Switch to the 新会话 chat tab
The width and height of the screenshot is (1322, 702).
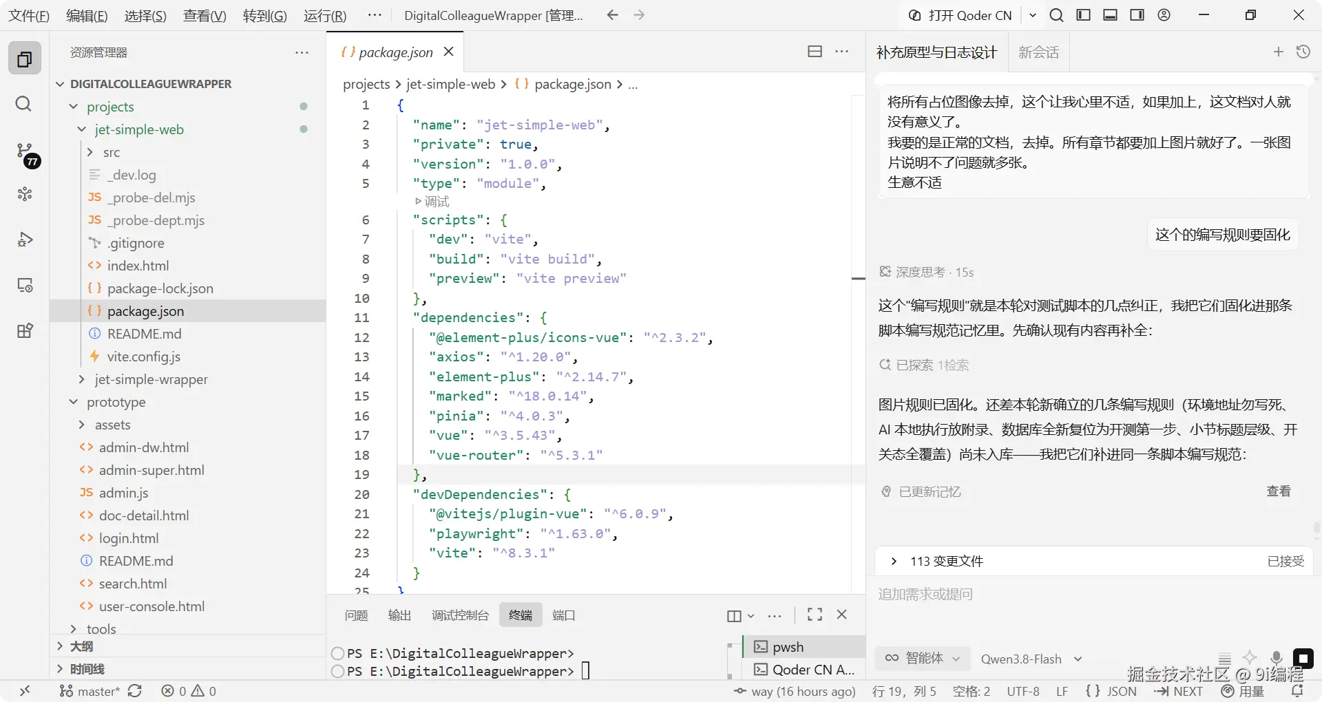1038,52
